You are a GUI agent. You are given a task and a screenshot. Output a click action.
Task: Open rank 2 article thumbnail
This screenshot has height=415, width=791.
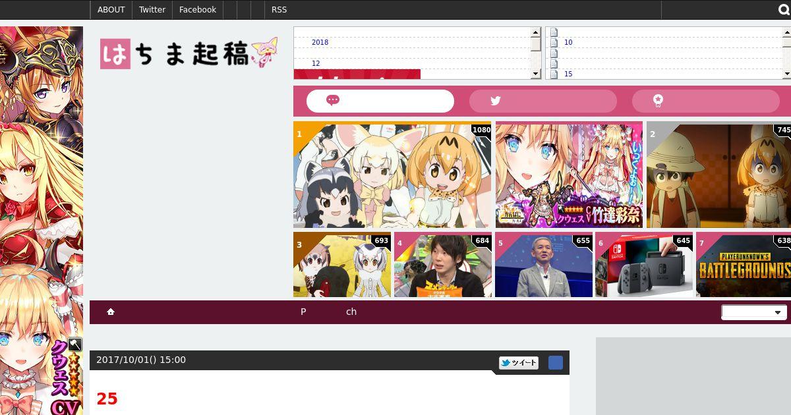[718, 175]
